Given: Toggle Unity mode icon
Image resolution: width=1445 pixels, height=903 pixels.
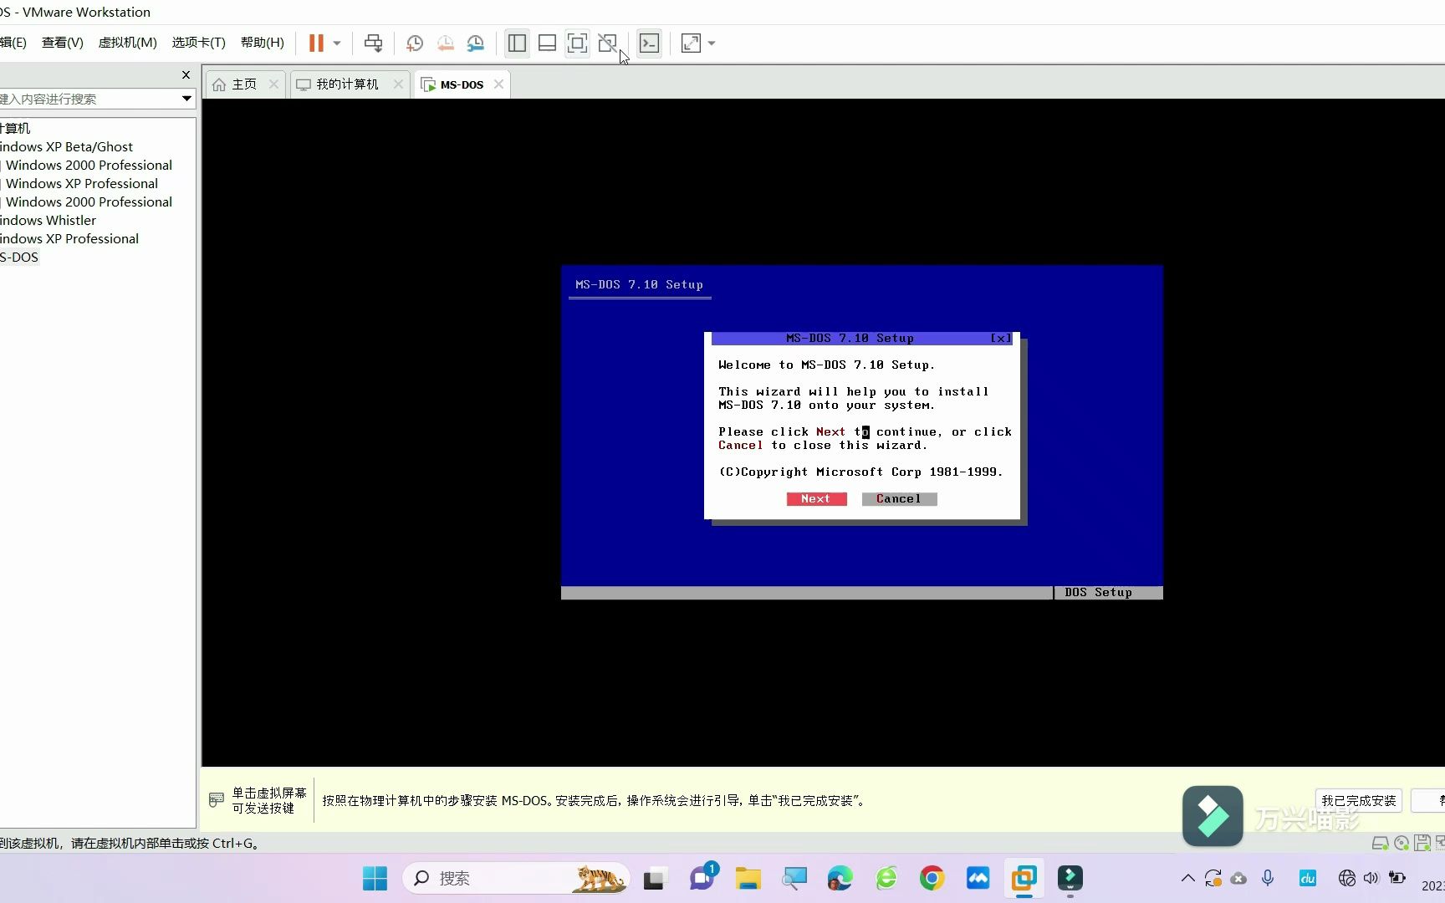Looking at the screenshot, I should (x=608, y=43).
